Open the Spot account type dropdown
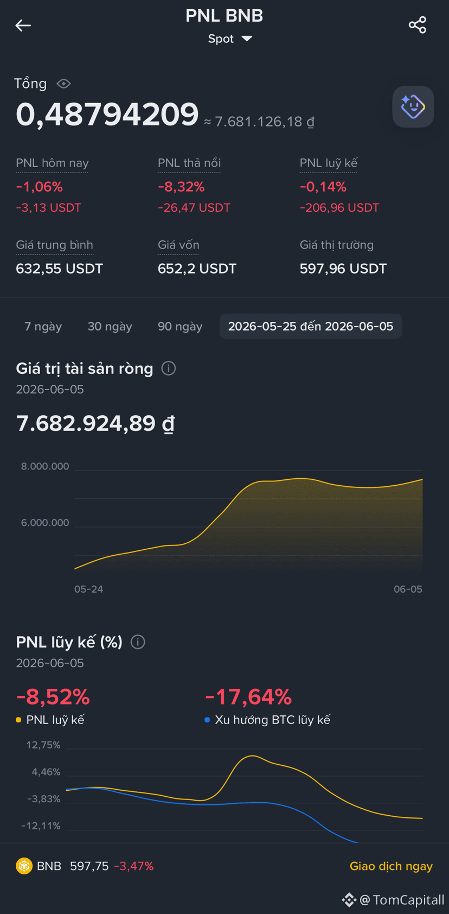Screen dimensions: 449x914 click(x=230, y=39)
